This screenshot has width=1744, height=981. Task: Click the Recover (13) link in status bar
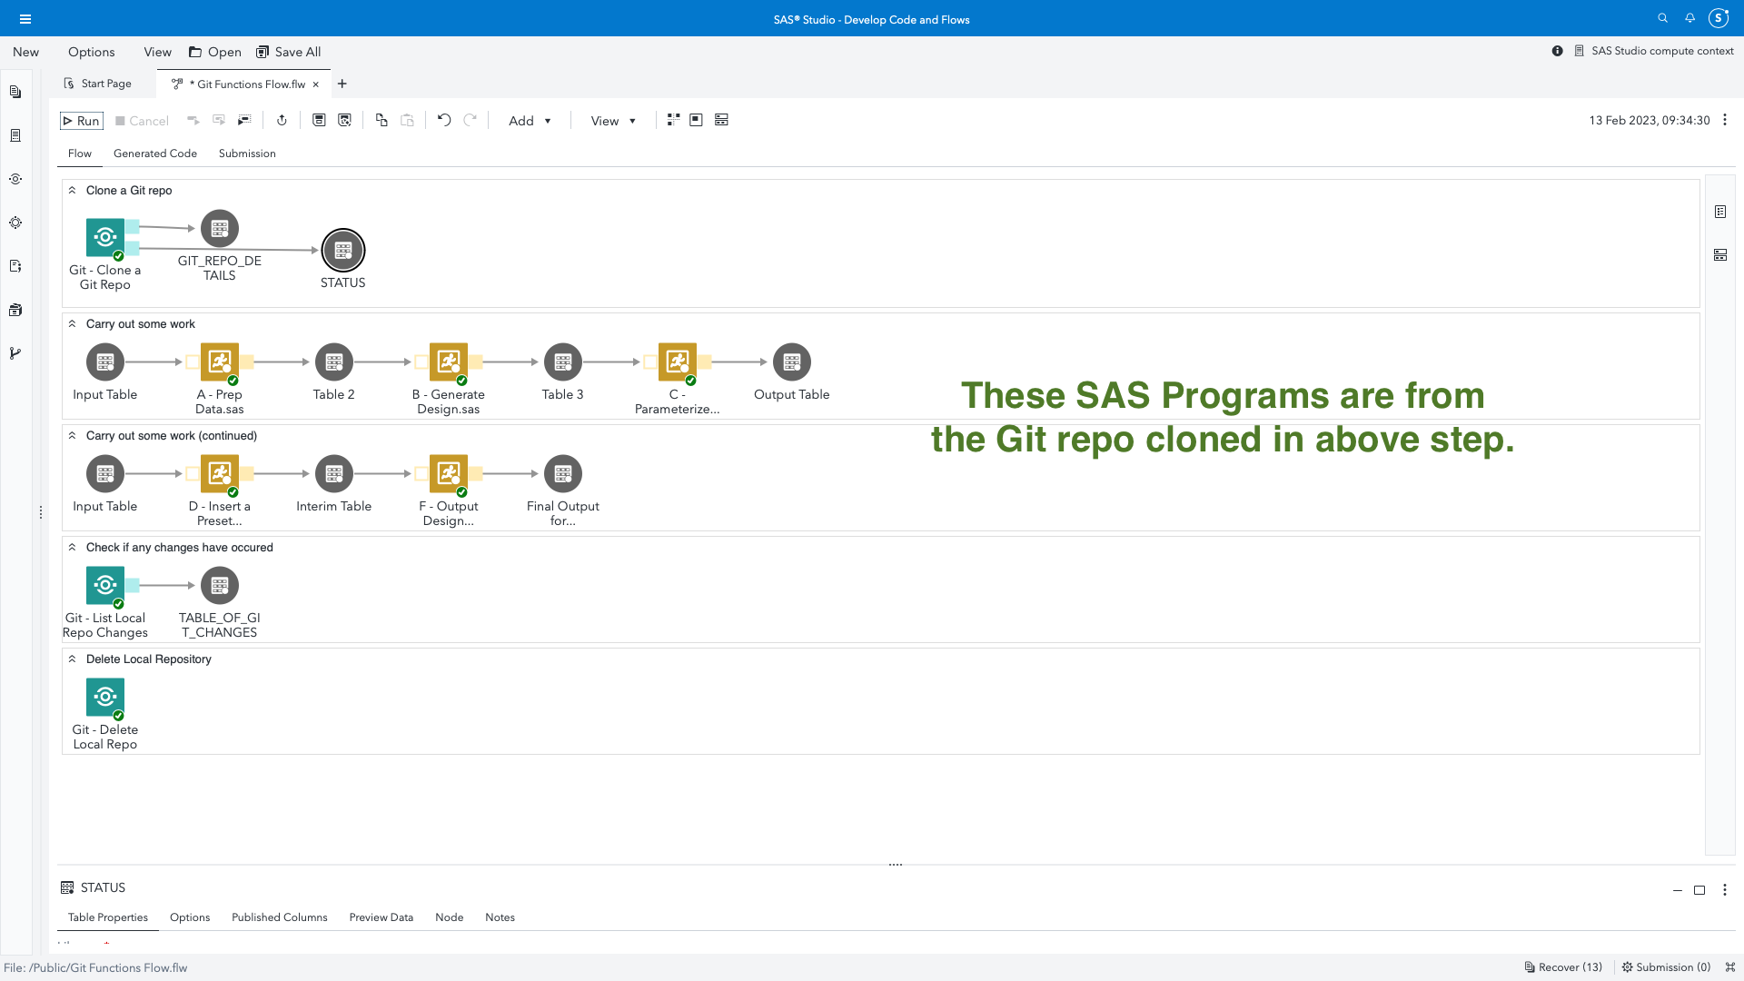coord(1563,967)
